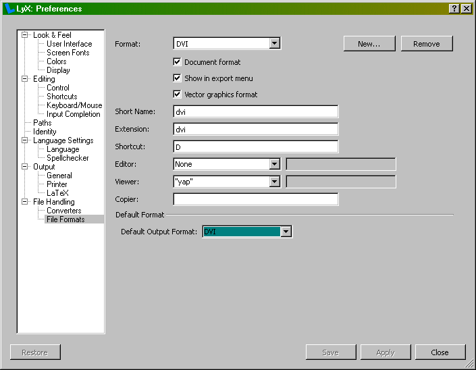The height and width of the screenshot is (370, 476).
Task: Select Screen Fonts in the tree
Action: (68, 53)
